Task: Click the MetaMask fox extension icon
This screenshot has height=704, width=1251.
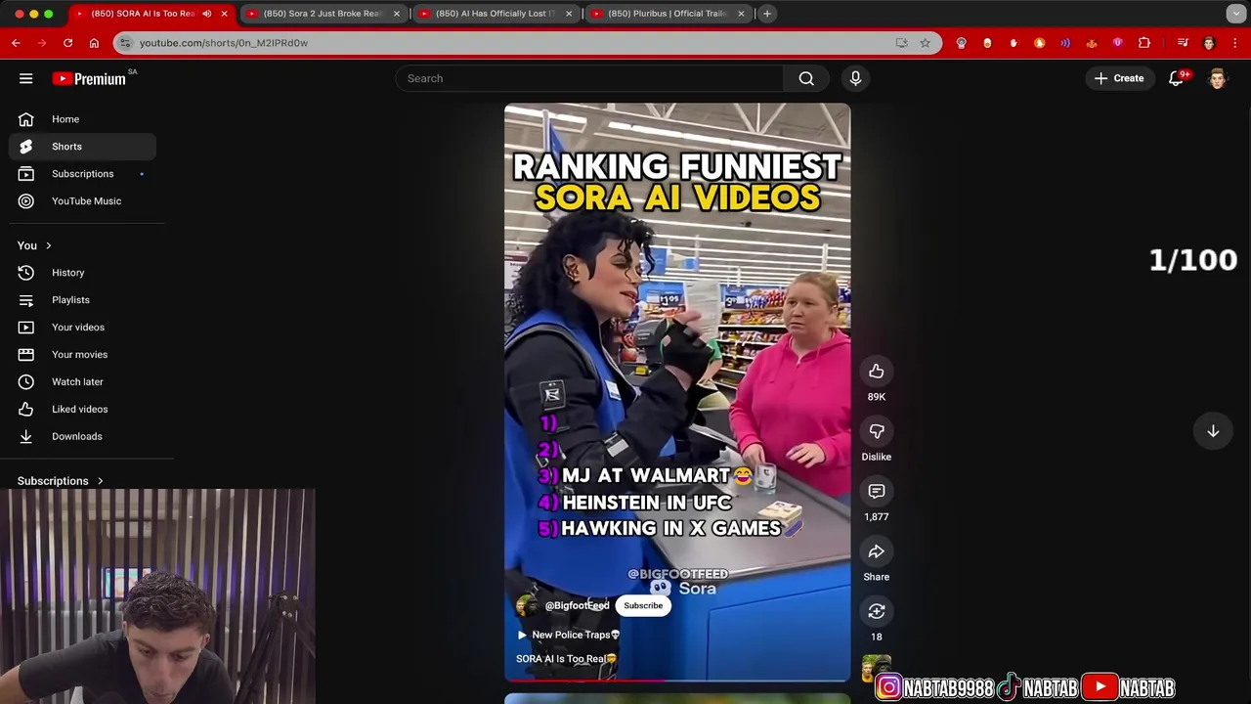Action: click(1092, 43)
